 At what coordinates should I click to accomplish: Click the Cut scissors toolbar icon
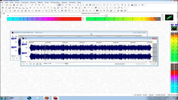point(25,5)
